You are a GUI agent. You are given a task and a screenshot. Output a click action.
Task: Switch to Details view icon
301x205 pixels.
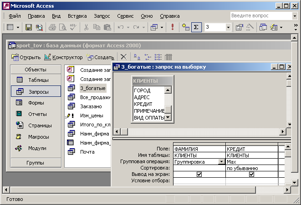pyautogui.click(x=168, y=57)
